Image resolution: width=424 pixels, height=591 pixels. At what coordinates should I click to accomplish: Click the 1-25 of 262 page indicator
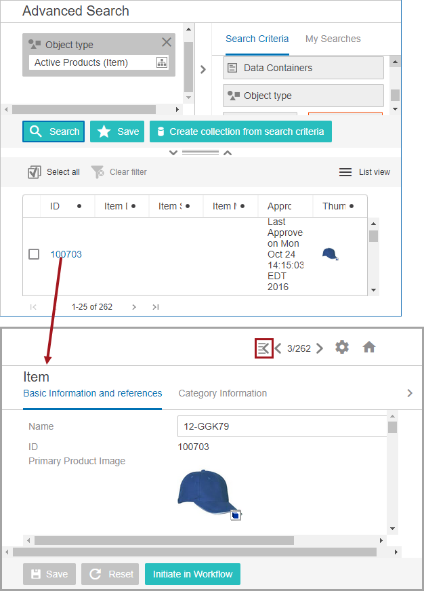pyautogui.click(x=92, y=307)
